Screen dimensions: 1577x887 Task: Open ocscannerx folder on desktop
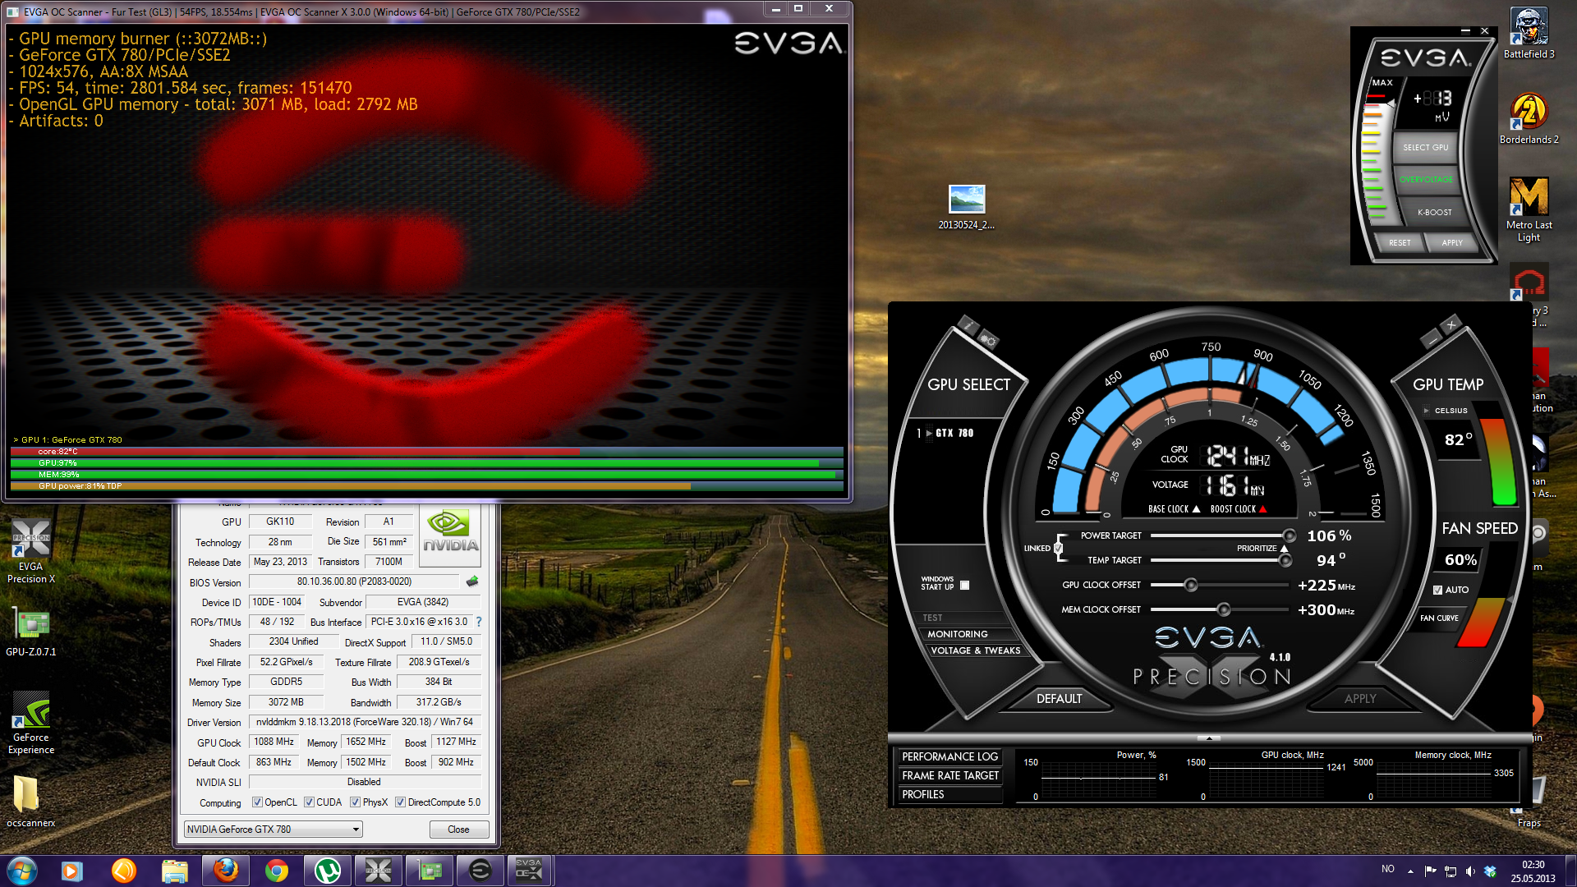(x=31, y=801)
